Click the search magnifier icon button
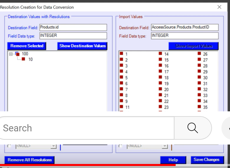Viewport: 230px width, 168px height. (193, 128)
